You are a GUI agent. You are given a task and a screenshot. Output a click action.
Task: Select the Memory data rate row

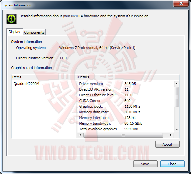pos(126,112)
